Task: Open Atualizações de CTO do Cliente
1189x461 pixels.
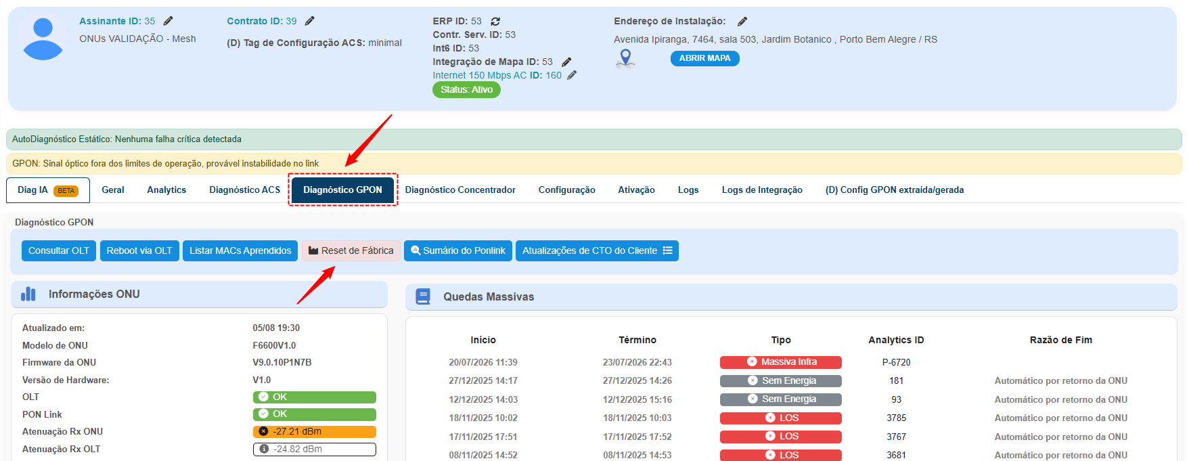Action: (597, 250)
